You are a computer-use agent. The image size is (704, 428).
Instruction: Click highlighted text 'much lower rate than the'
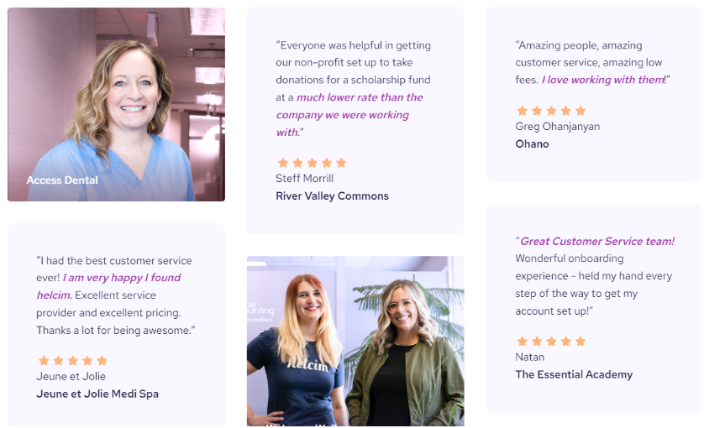tap(360, 97)
